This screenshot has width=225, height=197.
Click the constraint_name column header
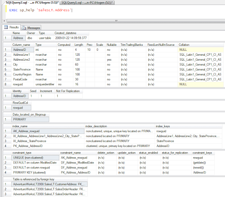click(x=78, y=153)
